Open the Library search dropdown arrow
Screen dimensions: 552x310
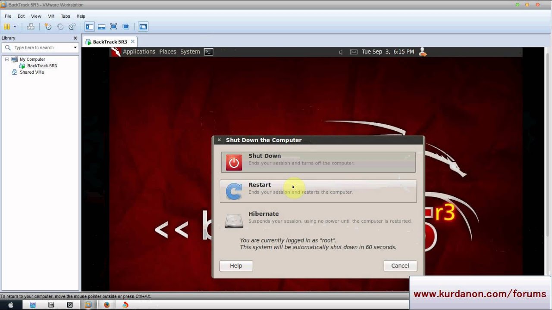coord(75,48)
